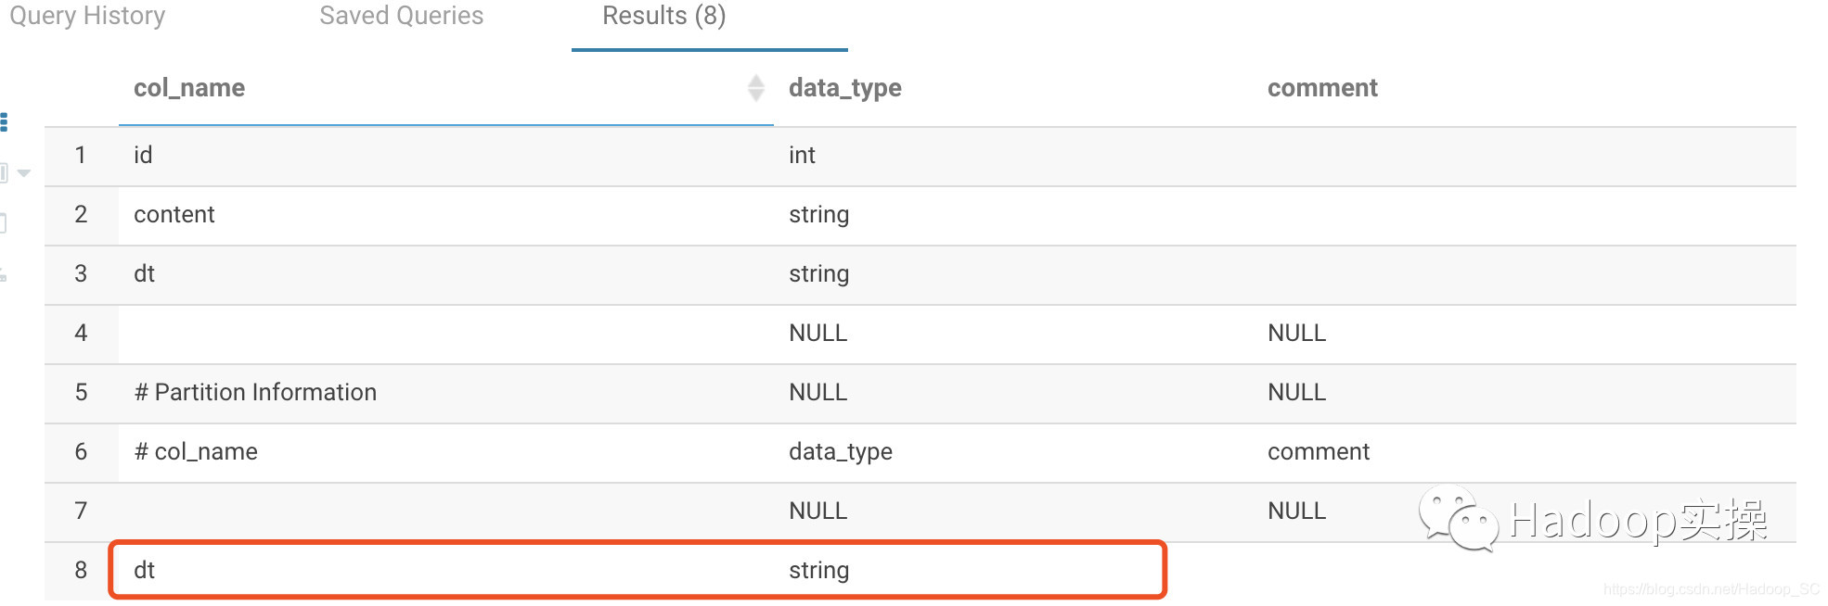Open the Saved Queries tab
The height and width of the screenshot is (606, 1828).
pos(401,16)
